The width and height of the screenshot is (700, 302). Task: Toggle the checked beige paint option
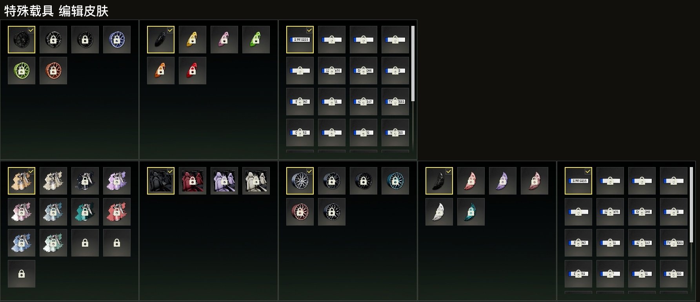(22, 181)
